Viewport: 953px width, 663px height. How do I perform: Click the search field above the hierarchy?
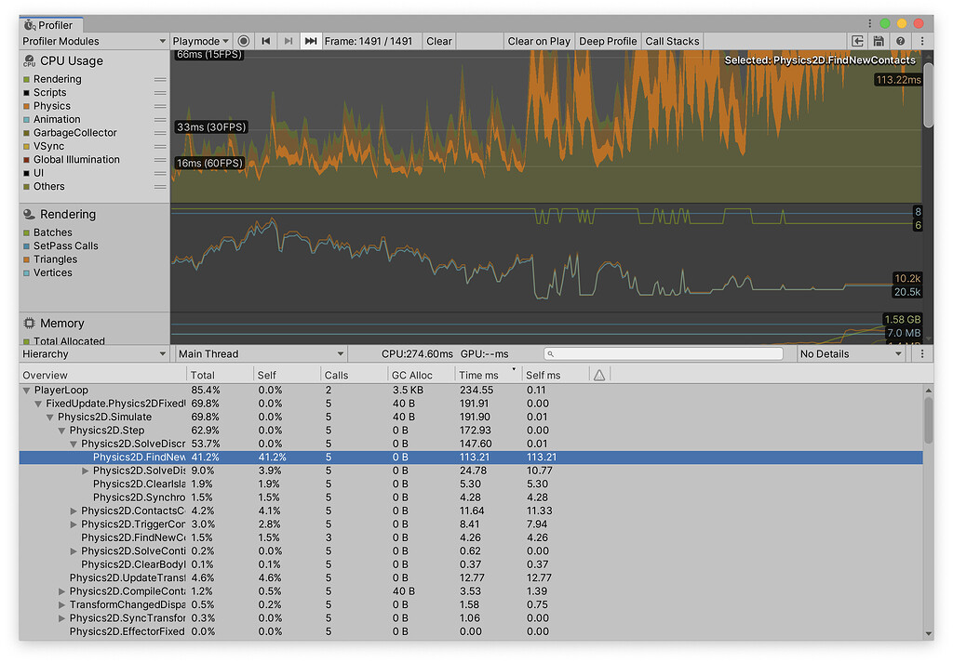point(664,353)
